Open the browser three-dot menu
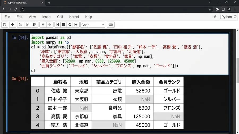Screen dimensions: 239x134 (x=235, y=9)
